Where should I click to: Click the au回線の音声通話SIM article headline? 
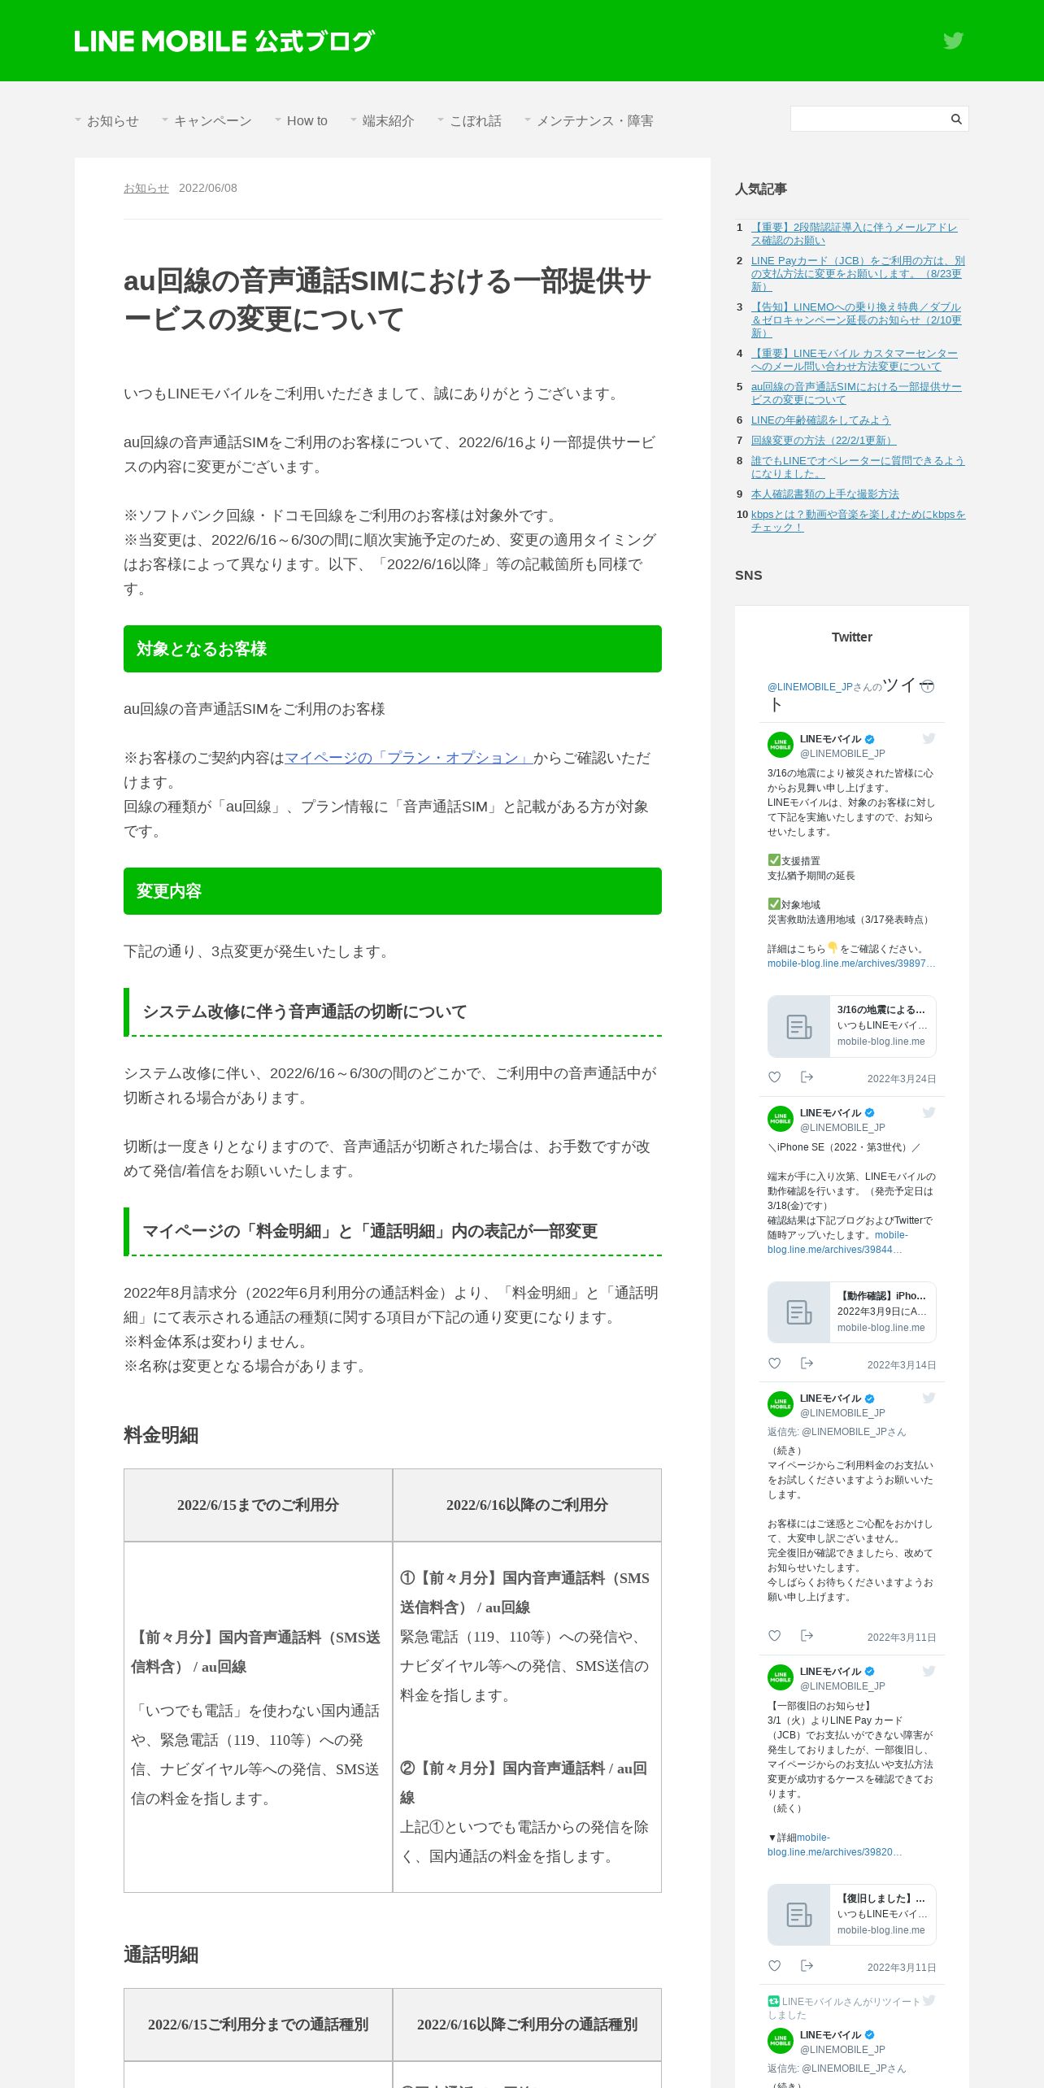click(x=388, y=300)
